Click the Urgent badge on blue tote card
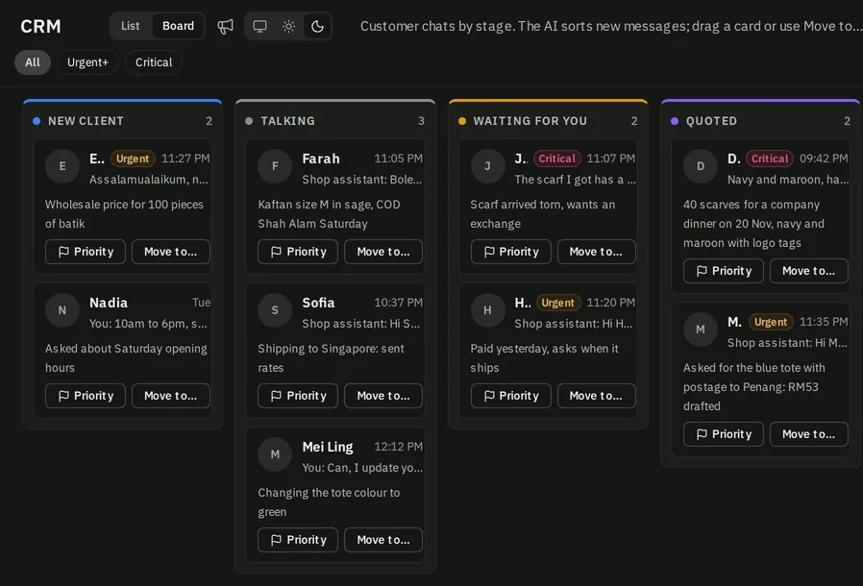 [771, 322]
